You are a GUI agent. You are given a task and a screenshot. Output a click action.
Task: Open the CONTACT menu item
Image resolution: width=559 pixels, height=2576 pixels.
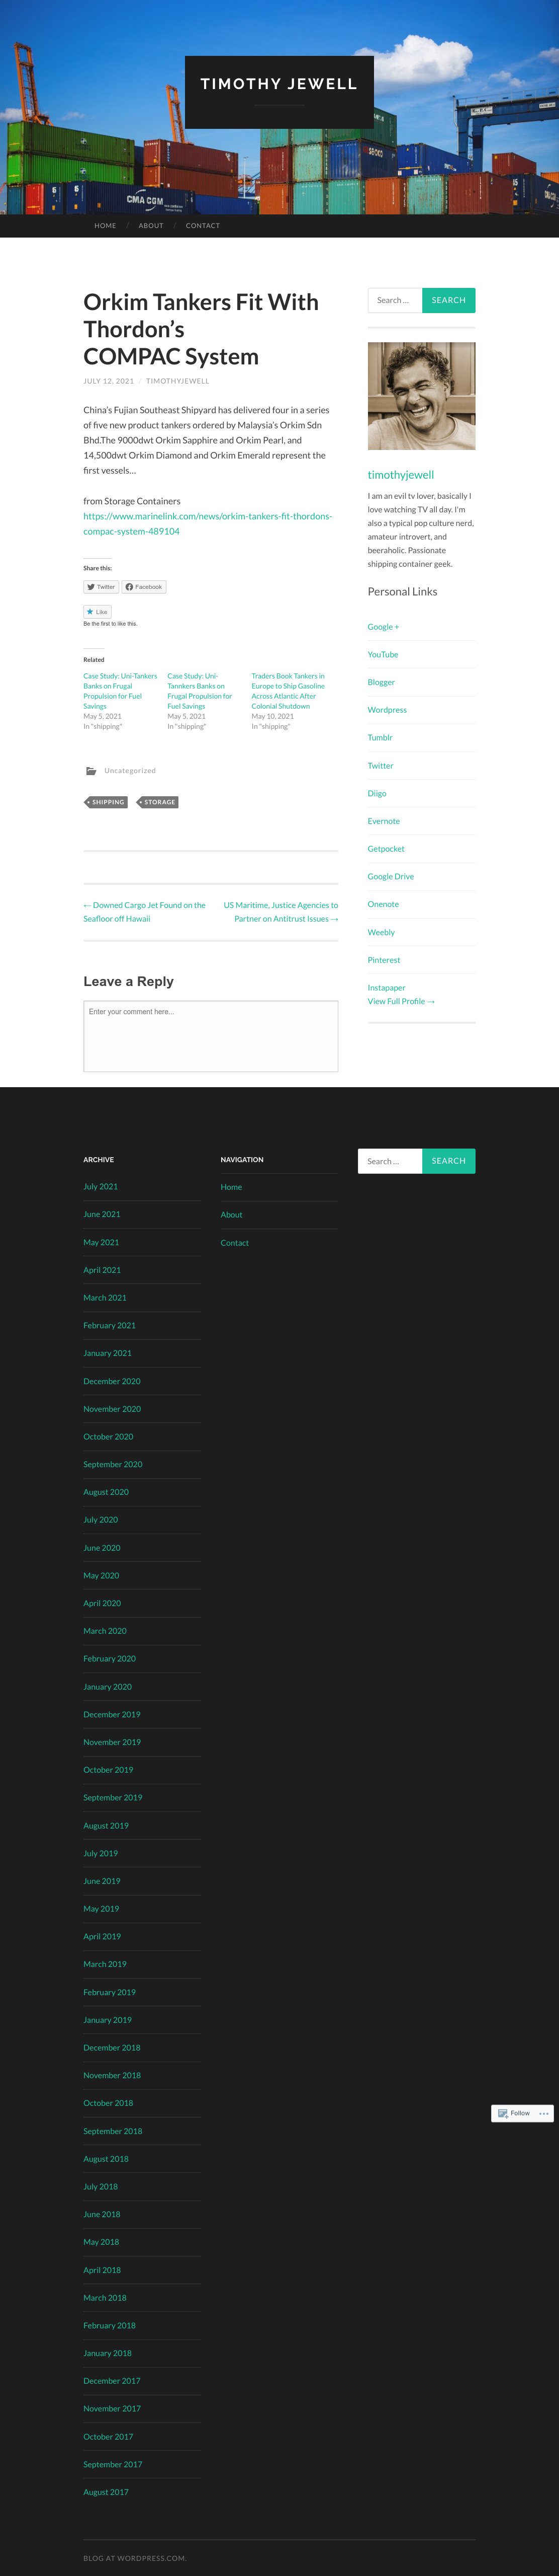point(203,226)
